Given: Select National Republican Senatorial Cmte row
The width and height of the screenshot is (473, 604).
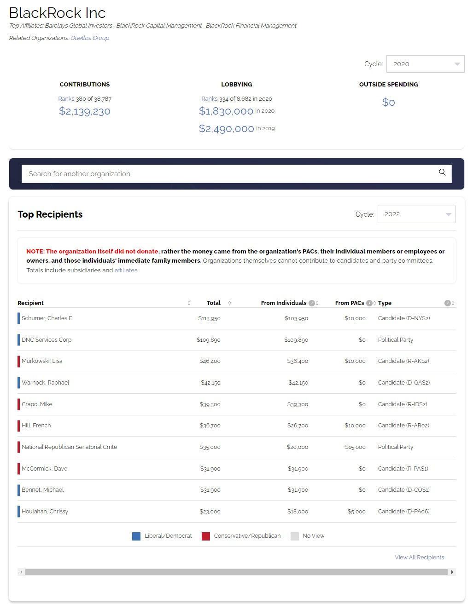Looking at the screenshot, I should click(69, 447).
